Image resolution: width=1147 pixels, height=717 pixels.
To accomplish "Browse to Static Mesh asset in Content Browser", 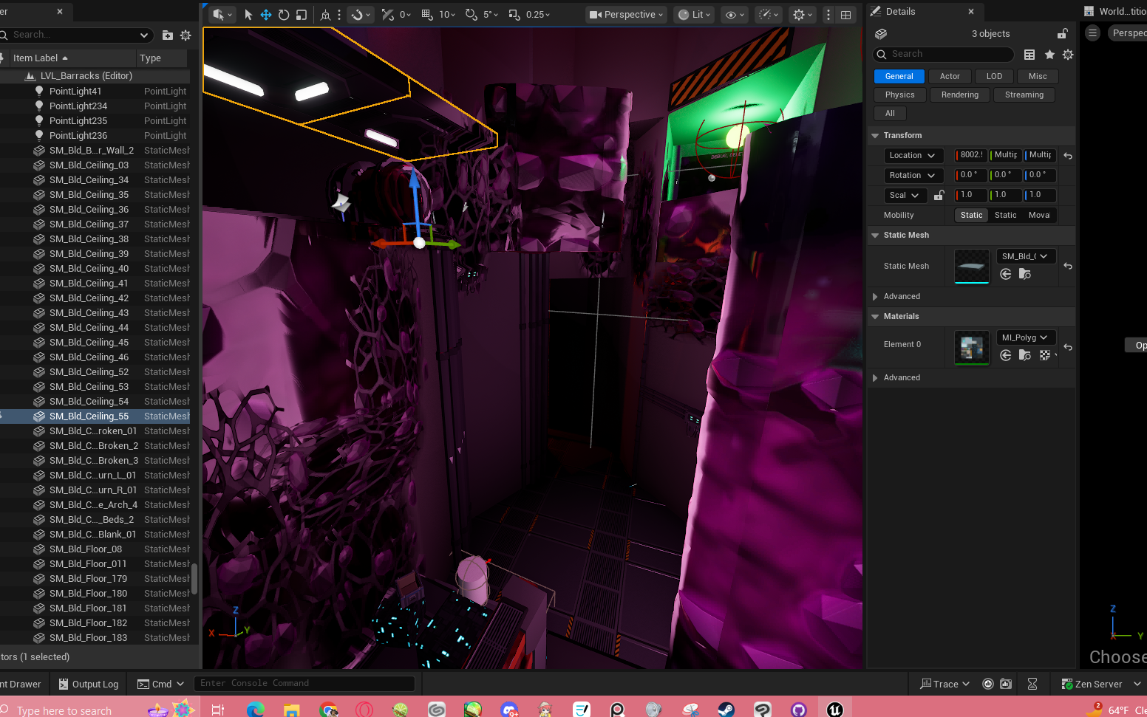I will point(1024,274).
